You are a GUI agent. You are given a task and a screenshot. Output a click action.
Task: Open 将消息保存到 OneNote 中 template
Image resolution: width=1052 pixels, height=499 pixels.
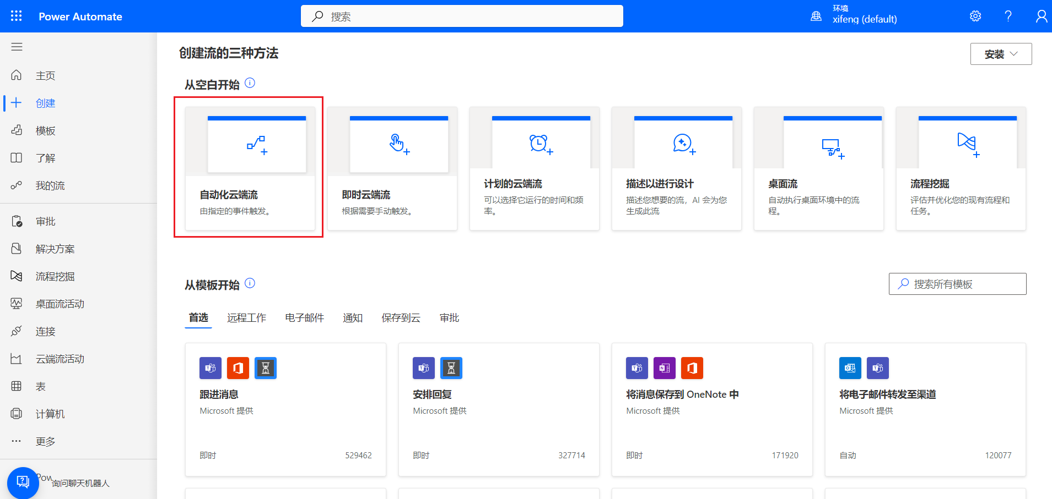[x=712, y=409]
